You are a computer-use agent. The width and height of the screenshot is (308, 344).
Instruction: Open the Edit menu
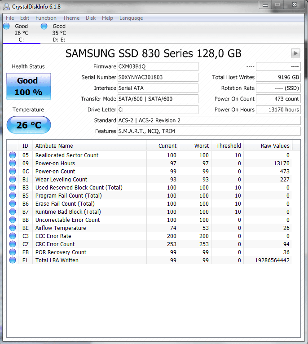(25, 18)
